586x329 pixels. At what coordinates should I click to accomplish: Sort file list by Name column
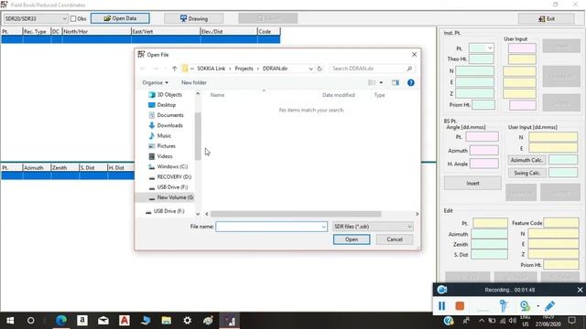coord(218,95)
